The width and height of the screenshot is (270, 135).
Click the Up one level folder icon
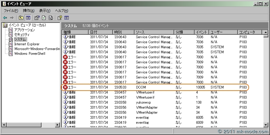[x=21, y=18]
